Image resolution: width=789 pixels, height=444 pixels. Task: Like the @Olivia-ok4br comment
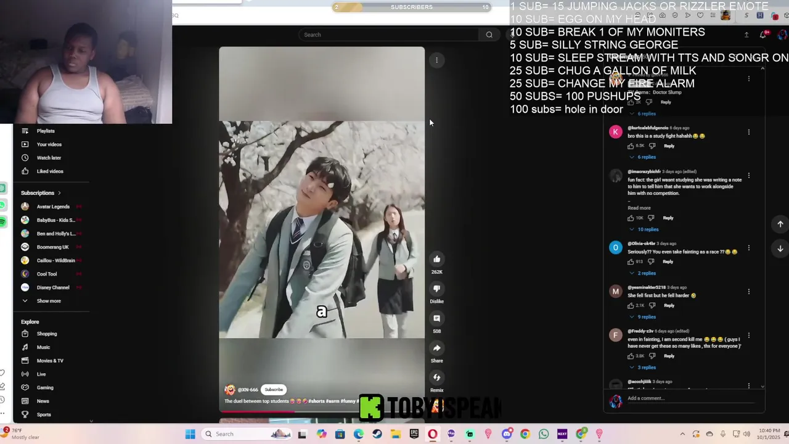click(x=631, y=261)
